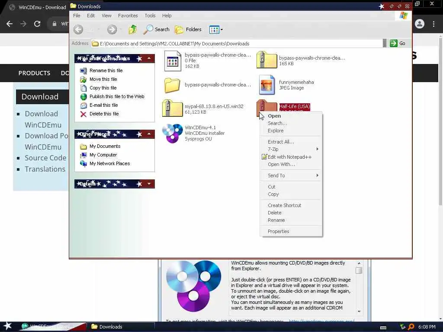
Task: Choose Explore in the context menu
Action: tap(291, 131)
